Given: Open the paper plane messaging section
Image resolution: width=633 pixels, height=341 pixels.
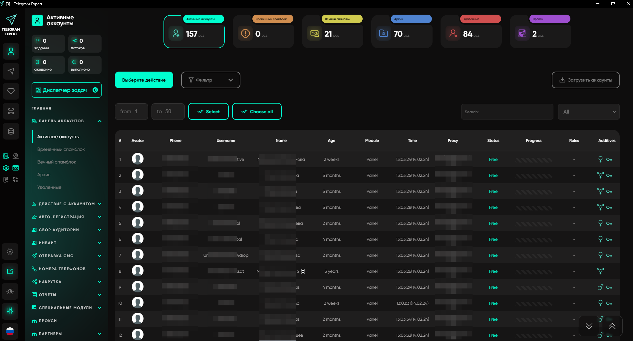Looking at the screenshot, I should pos(11,71).
